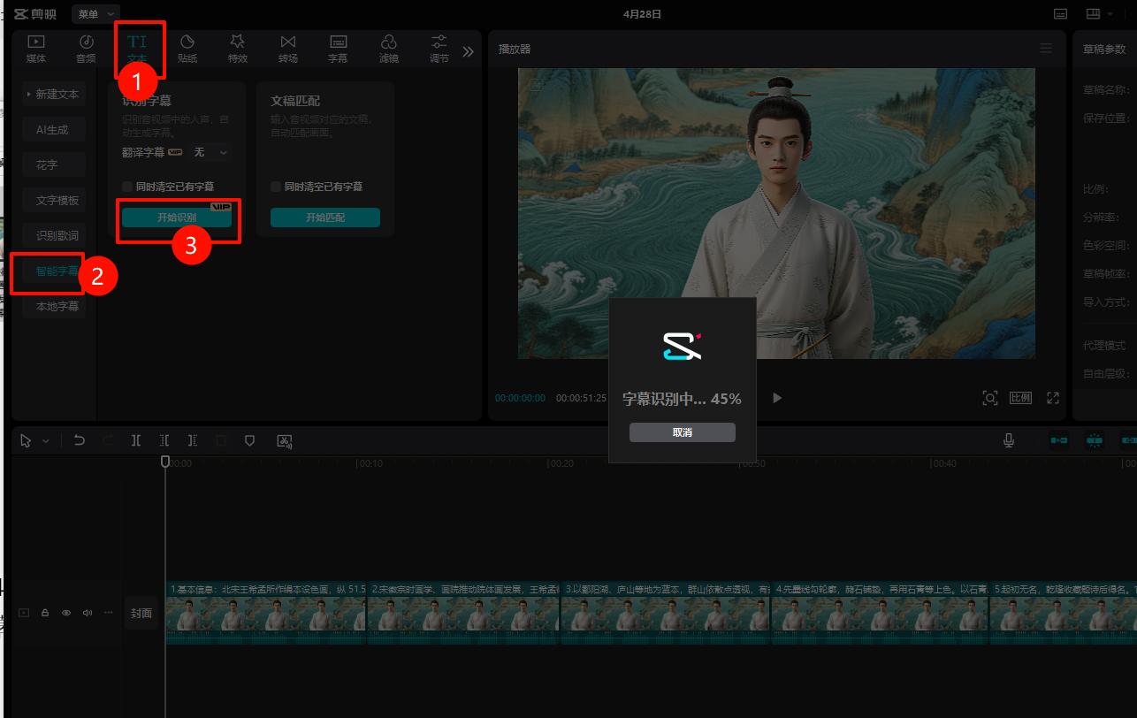Viewport: 1137px width, 718px height.
Task: Open the player panel hamburger menu
Action: coord(1046,48)
